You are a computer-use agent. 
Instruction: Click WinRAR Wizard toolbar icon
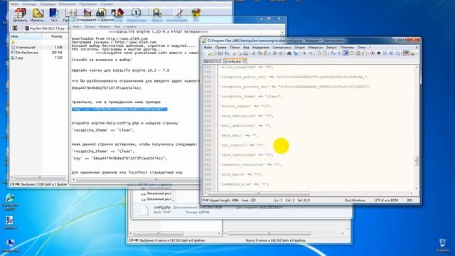coord(117,13)
